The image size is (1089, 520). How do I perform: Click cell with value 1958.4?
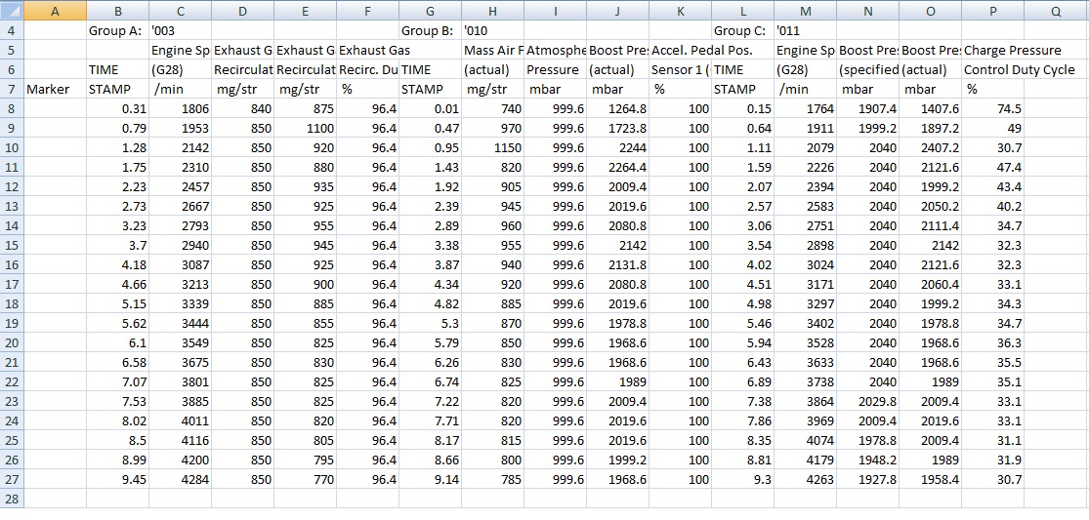pos(930,478)
